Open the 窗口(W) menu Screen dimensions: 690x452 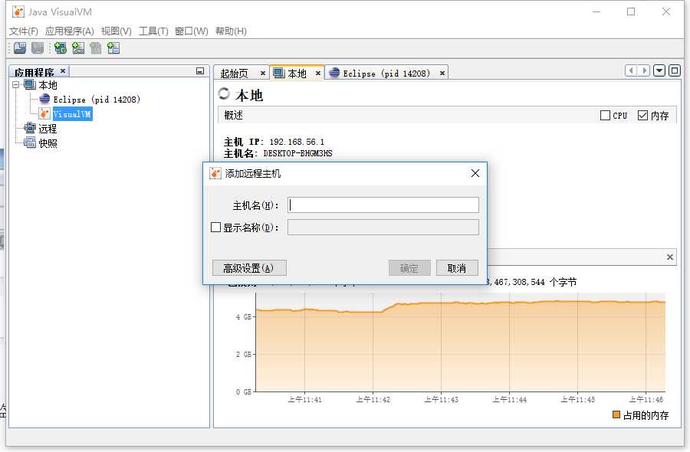click(x=192, y=31)
